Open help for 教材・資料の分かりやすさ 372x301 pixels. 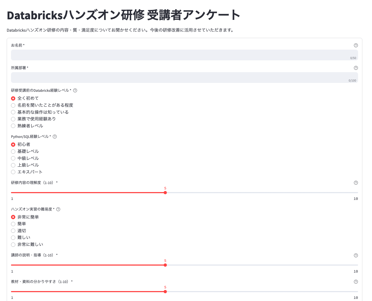pos(356,282)
